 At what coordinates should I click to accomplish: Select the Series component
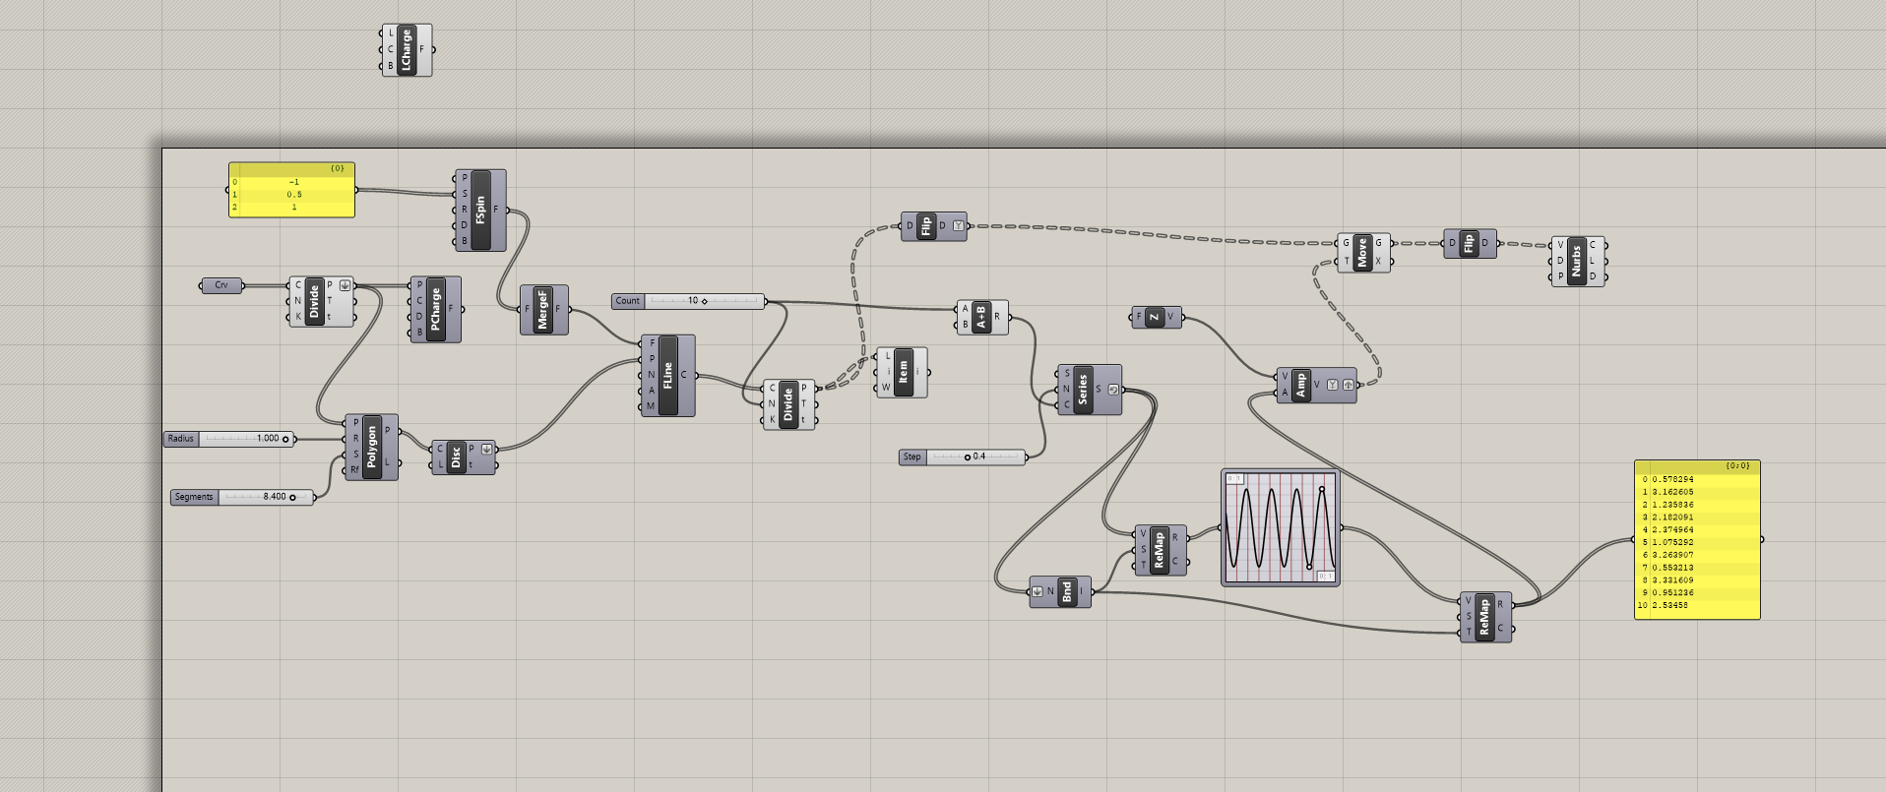[1083, 389]
